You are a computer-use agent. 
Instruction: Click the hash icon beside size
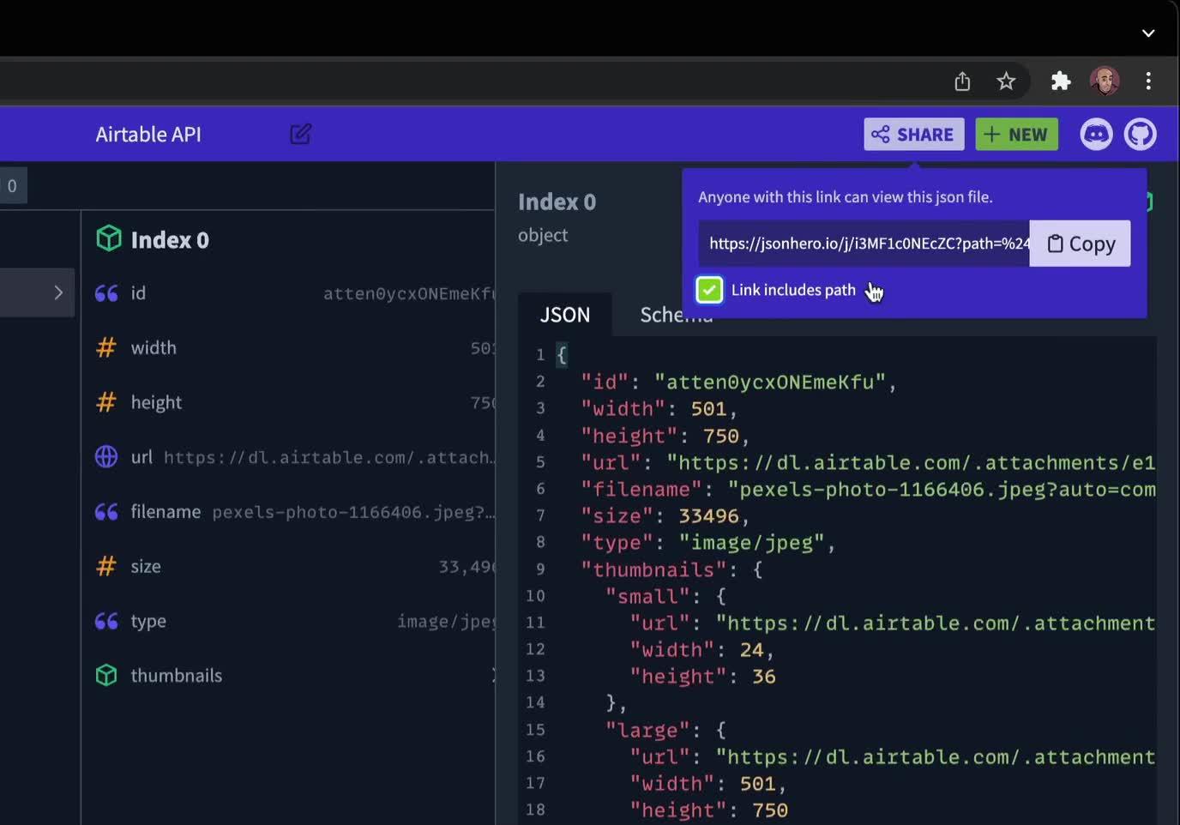click(105, 566)
